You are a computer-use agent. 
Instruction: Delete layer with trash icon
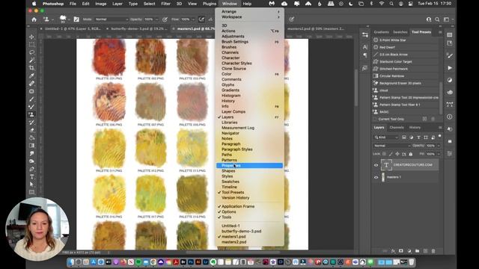coord(433,251)
